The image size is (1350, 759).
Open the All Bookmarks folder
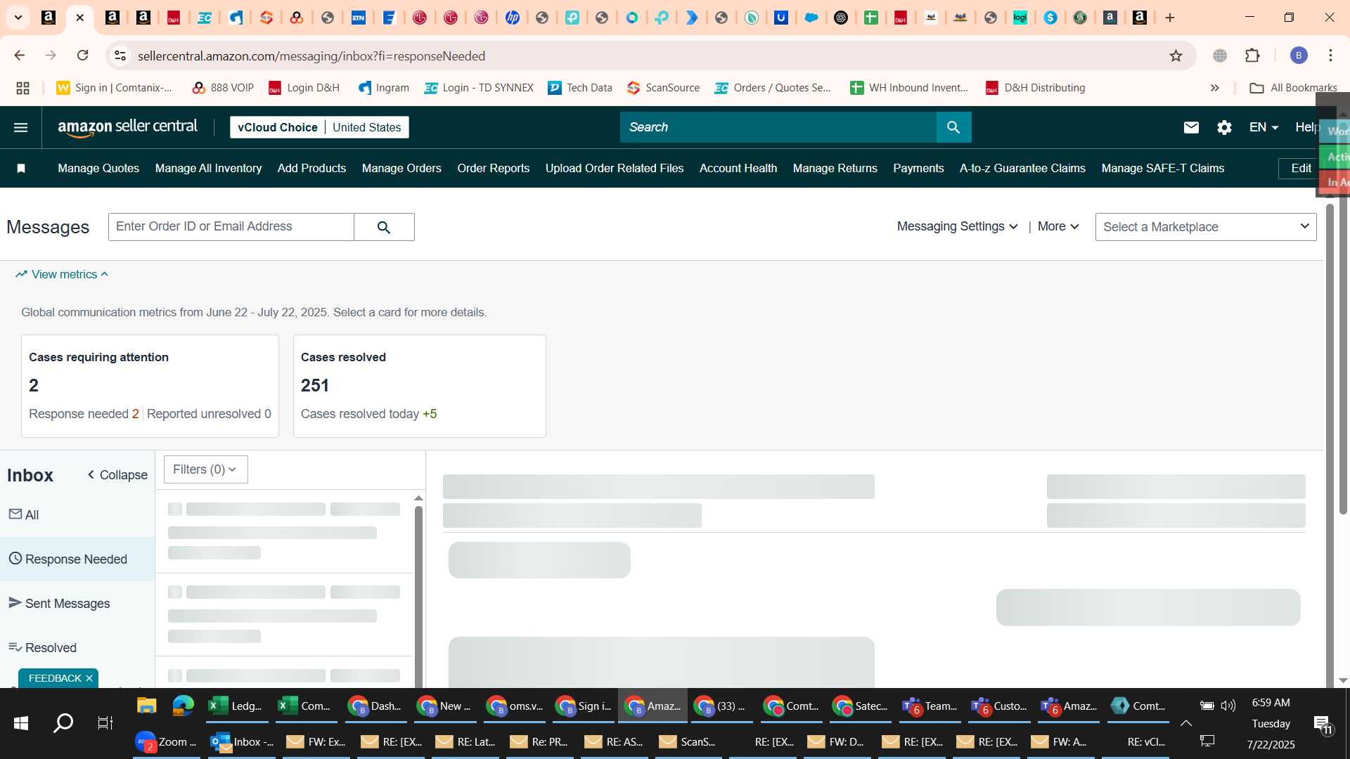click(x=1294, y=88)
